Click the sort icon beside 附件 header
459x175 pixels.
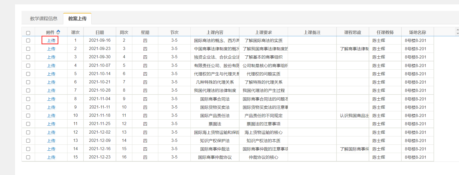pyautogui.click(x=58, y=32)
